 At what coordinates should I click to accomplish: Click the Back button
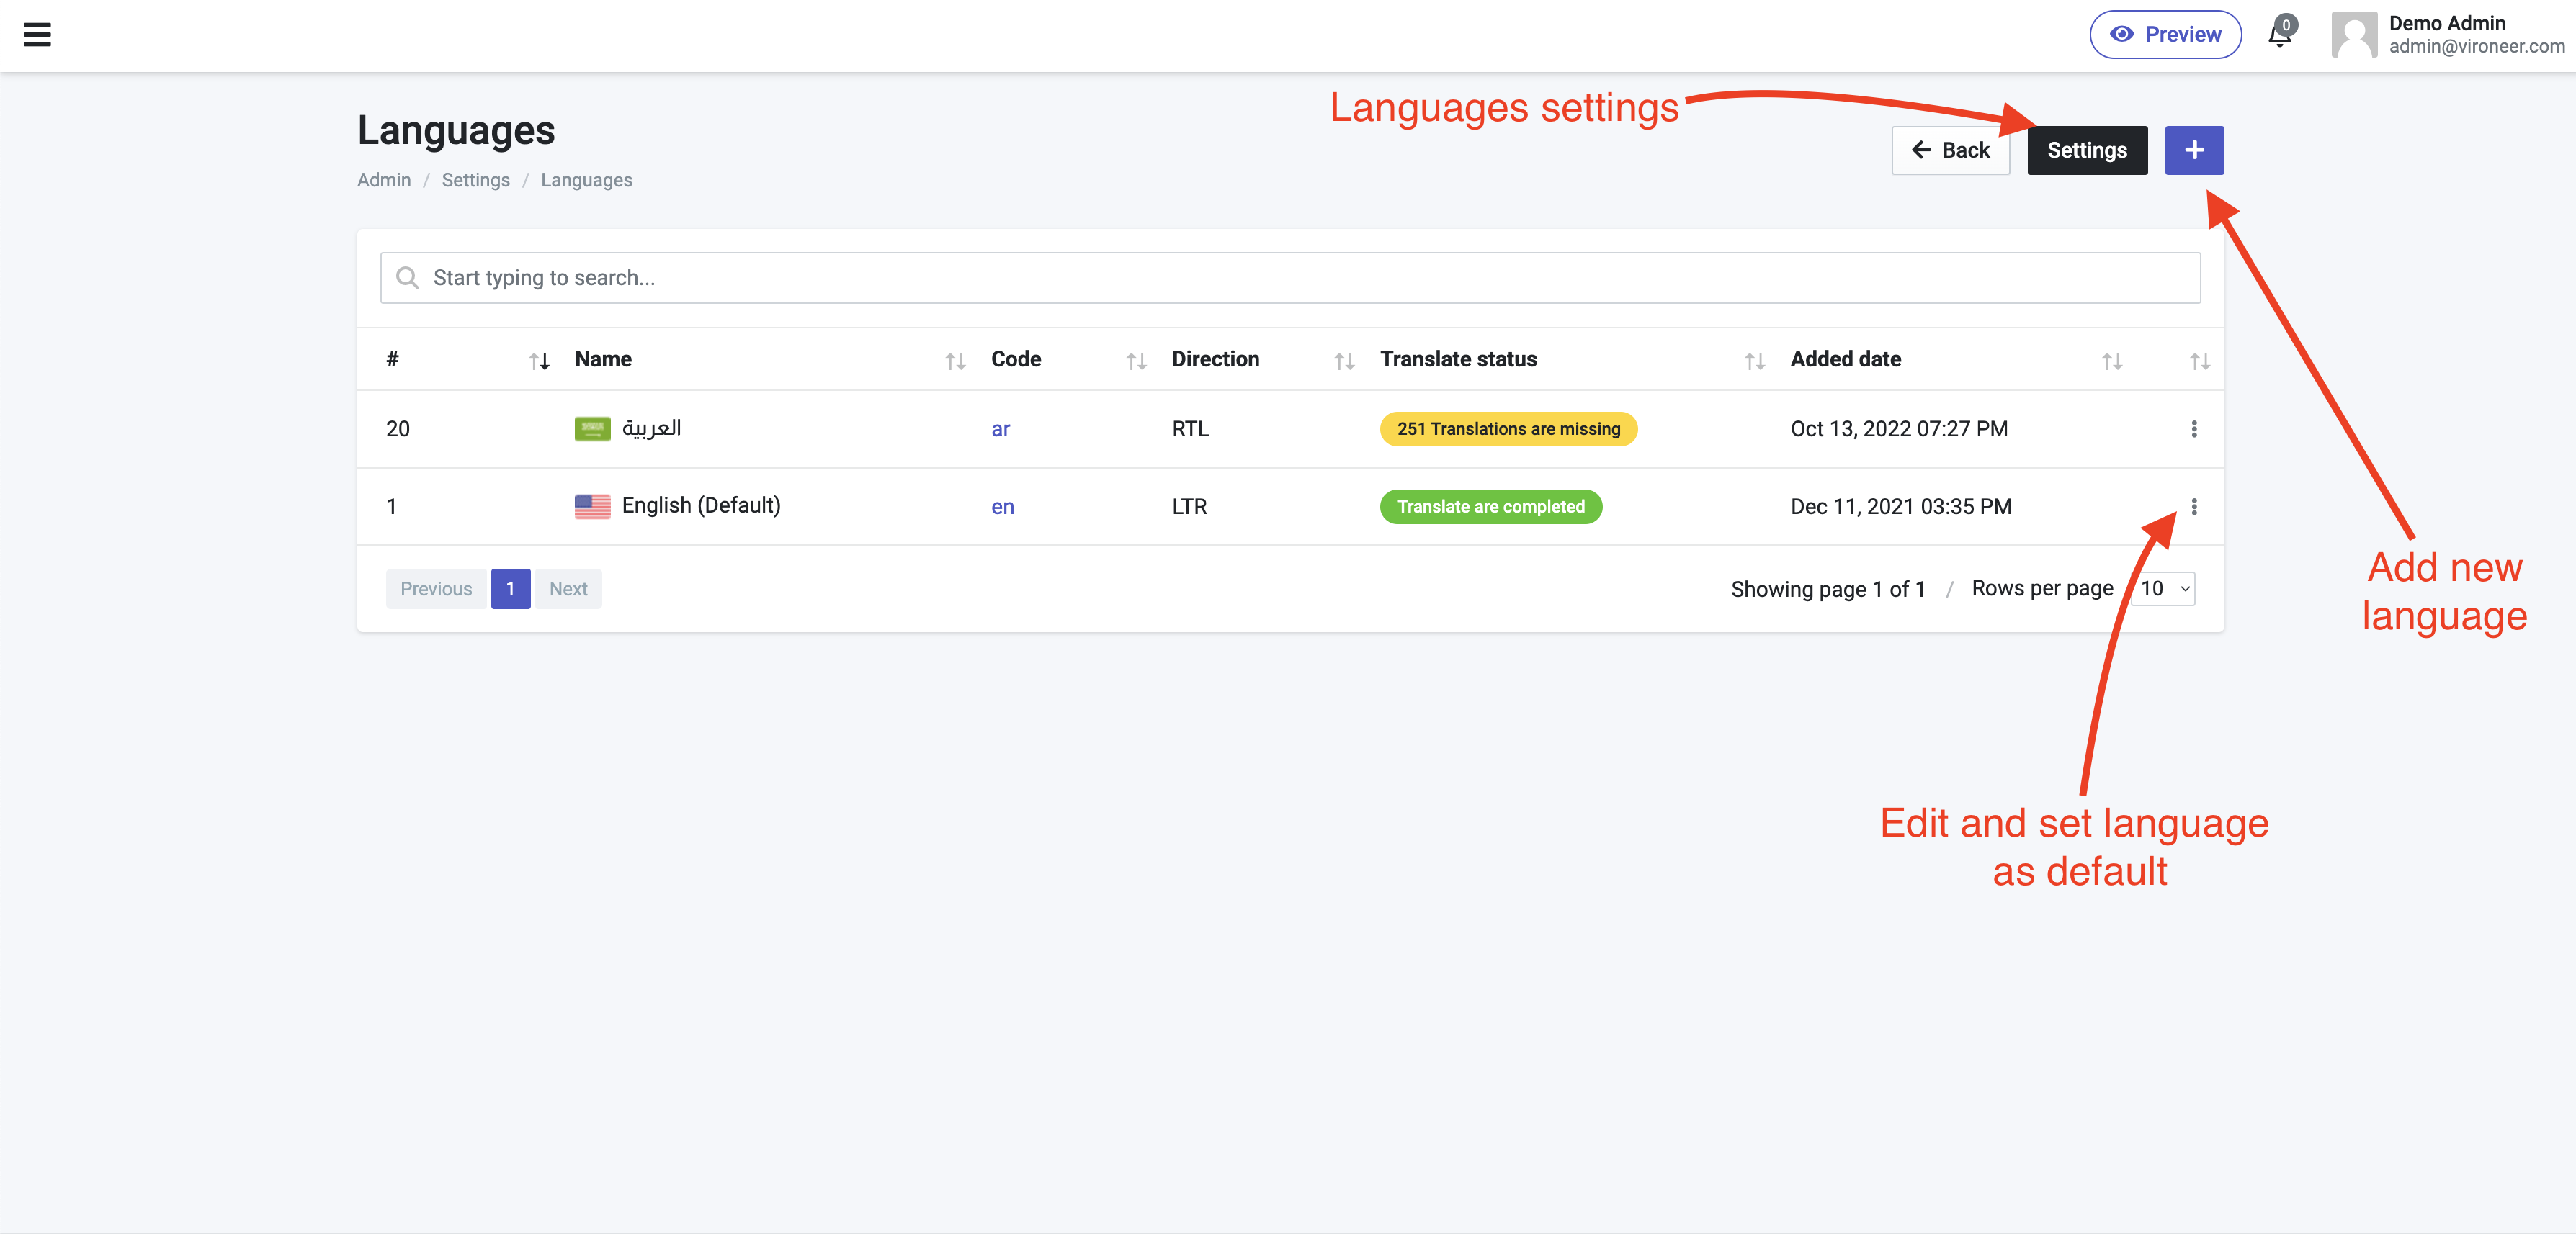[x=1950, y=150]
